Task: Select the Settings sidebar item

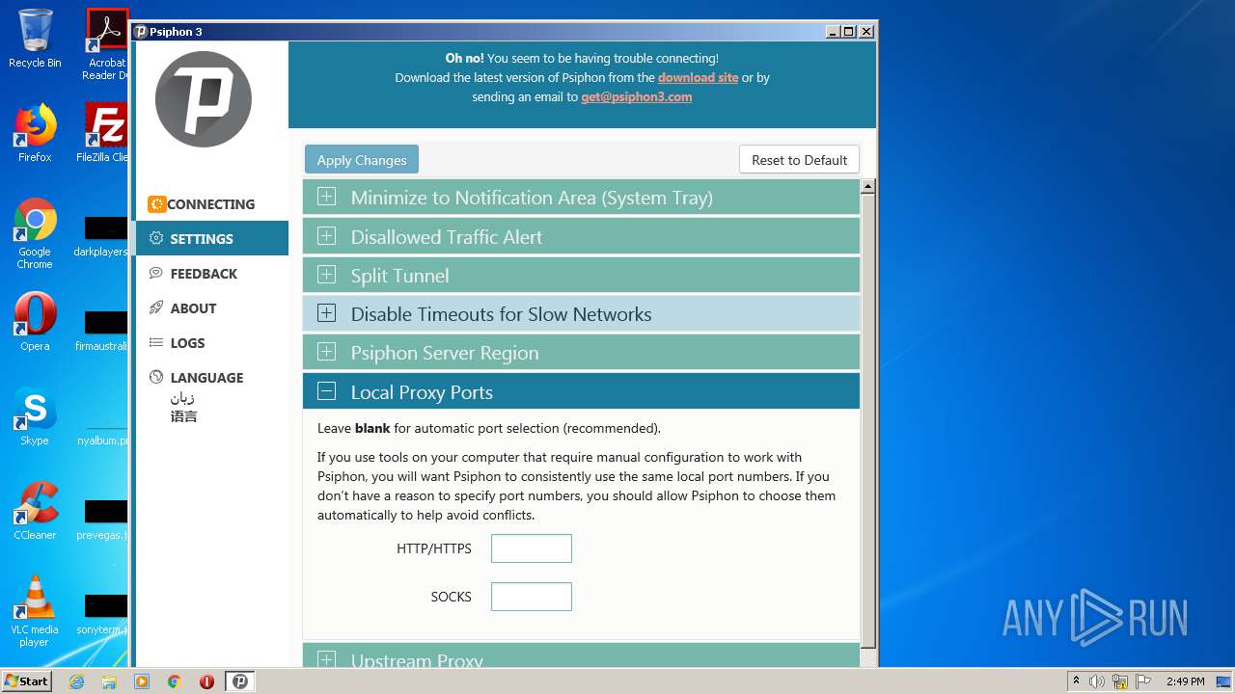Action: (x=211, y=239)
